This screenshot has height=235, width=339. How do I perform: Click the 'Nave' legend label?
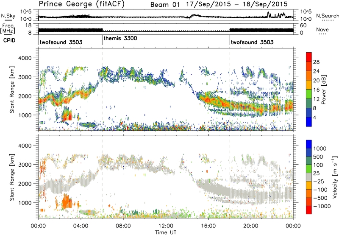click(322, 30)
